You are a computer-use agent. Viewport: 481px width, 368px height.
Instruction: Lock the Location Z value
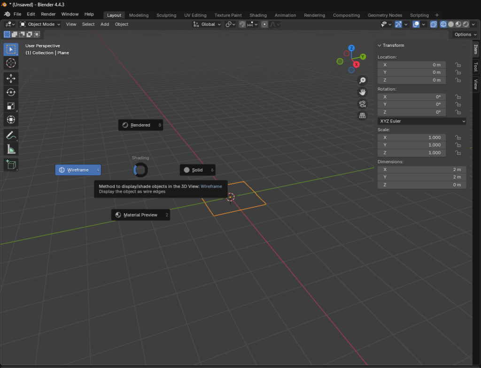pos(458,80)
